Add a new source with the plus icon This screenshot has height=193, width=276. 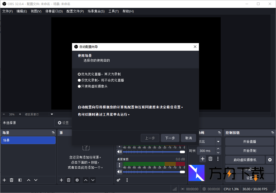(61, 180)
